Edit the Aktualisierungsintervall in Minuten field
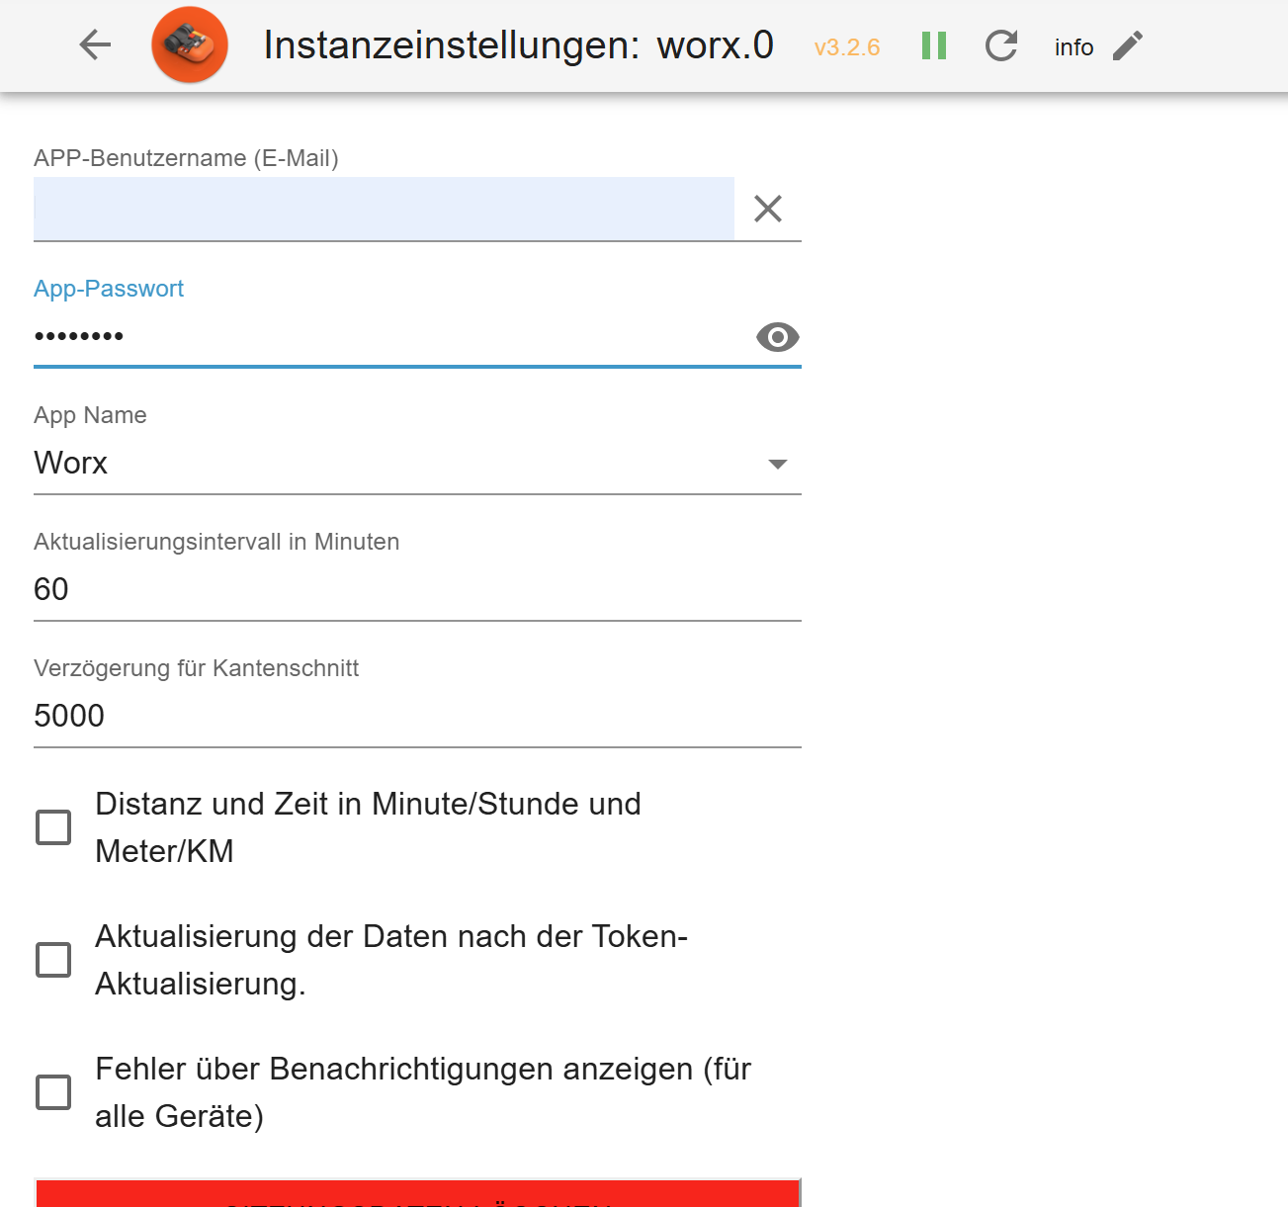This screenshot has height=1207, width=1288. pyautogui.click(x=416, y=590)
